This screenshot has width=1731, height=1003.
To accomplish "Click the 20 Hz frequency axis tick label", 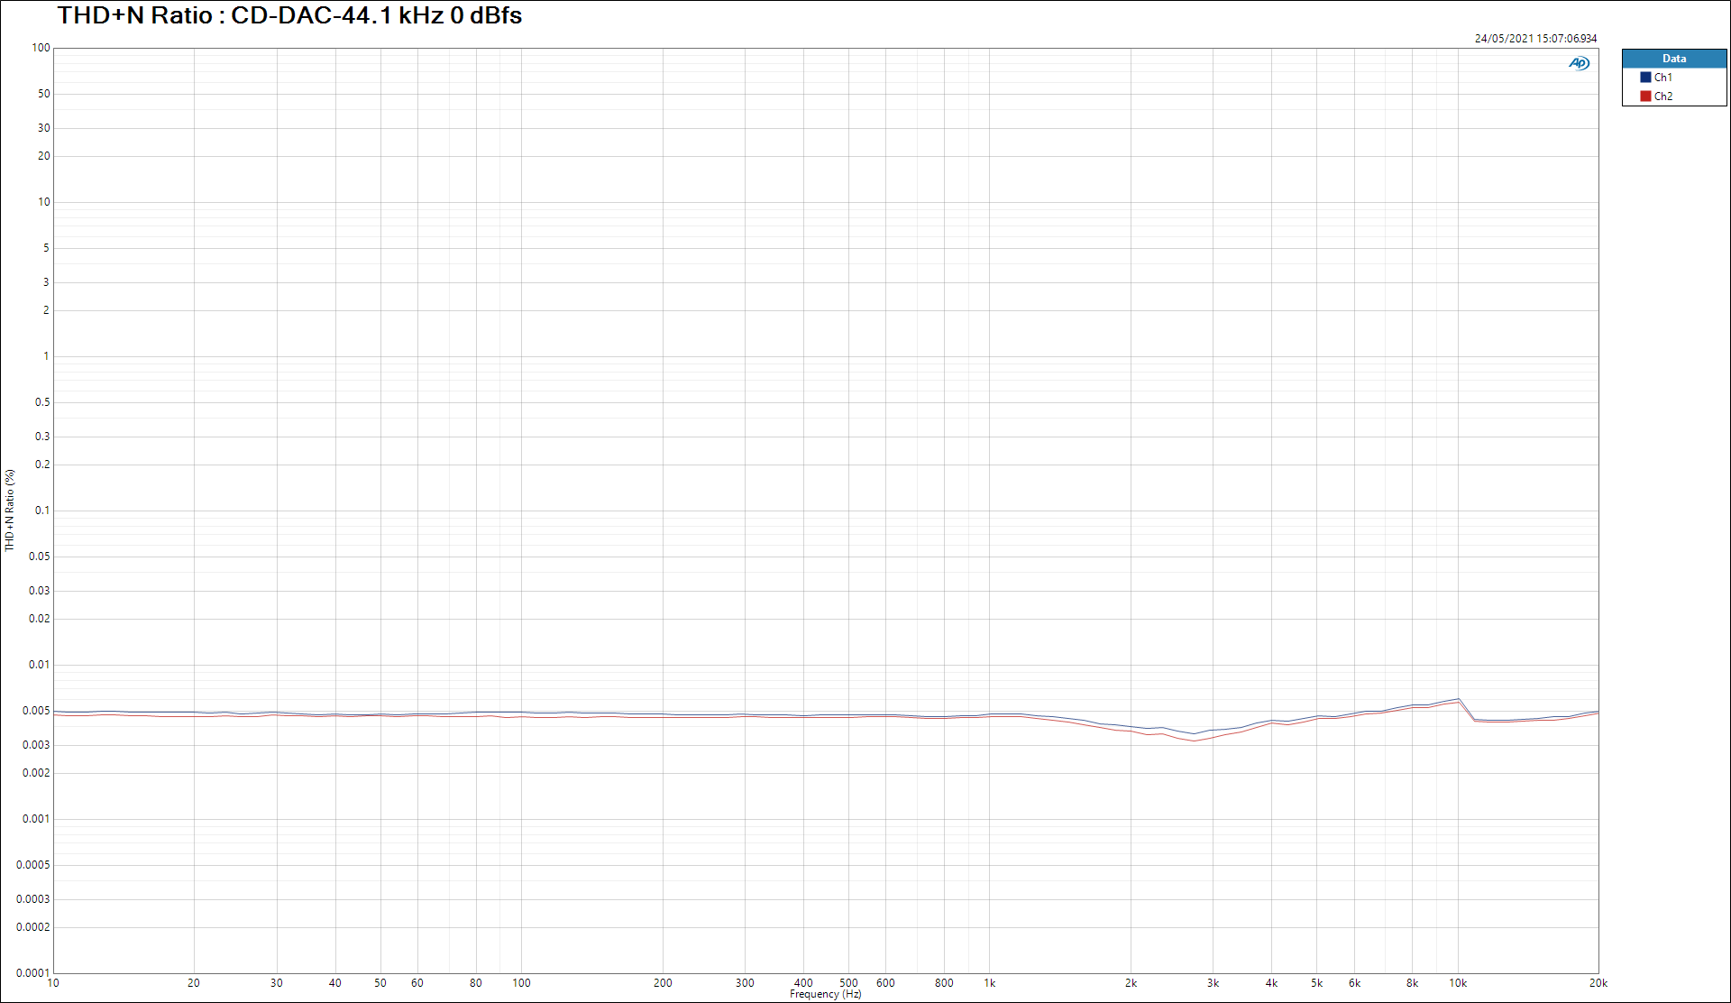I will tap(194, 983).
